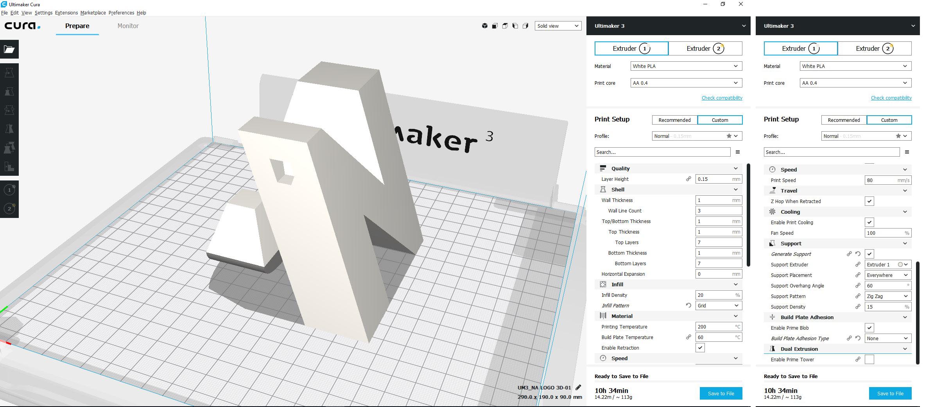Select the Mirror tool in left toolbar
Image resolution: width=925 pixels, height=407 pixels.
tap(9, 129)
